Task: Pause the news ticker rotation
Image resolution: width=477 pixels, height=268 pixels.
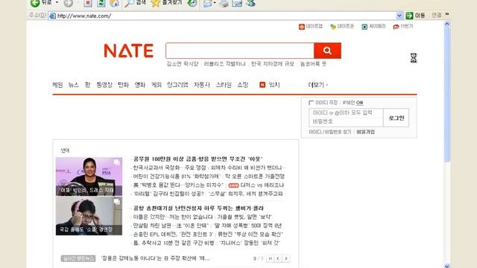Action: (x=270, y=258)
